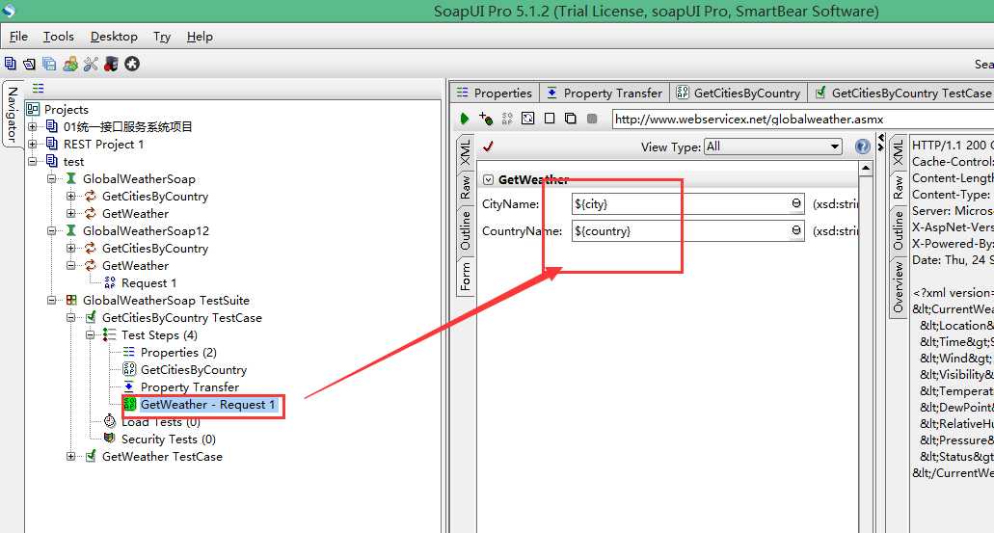
Task: Switch to the Property Transfer tab
Action: tap(604, 93)
